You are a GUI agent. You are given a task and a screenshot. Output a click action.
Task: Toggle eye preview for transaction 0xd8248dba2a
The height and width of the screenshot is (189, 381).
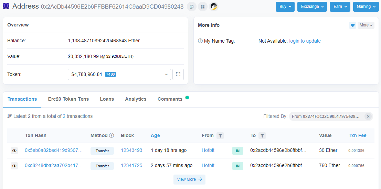pos(14,166)
